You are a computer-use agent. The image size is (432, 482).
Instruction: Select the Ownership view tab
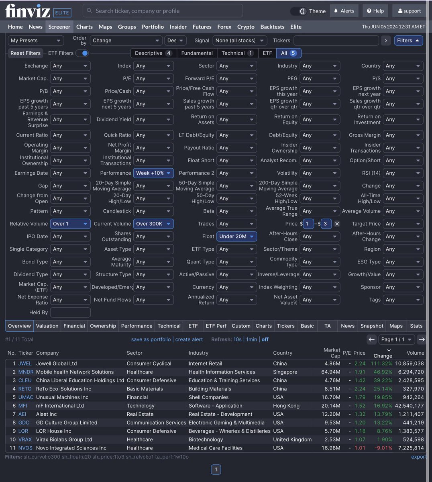pyautogui.click(x=103, y=326)
